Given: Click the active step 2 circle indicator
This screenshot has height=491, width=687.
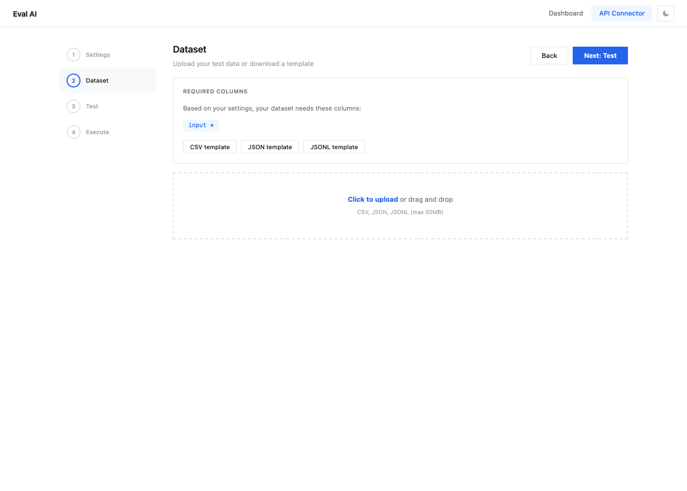Looking at the screenshot, I should tap(74, 80).
